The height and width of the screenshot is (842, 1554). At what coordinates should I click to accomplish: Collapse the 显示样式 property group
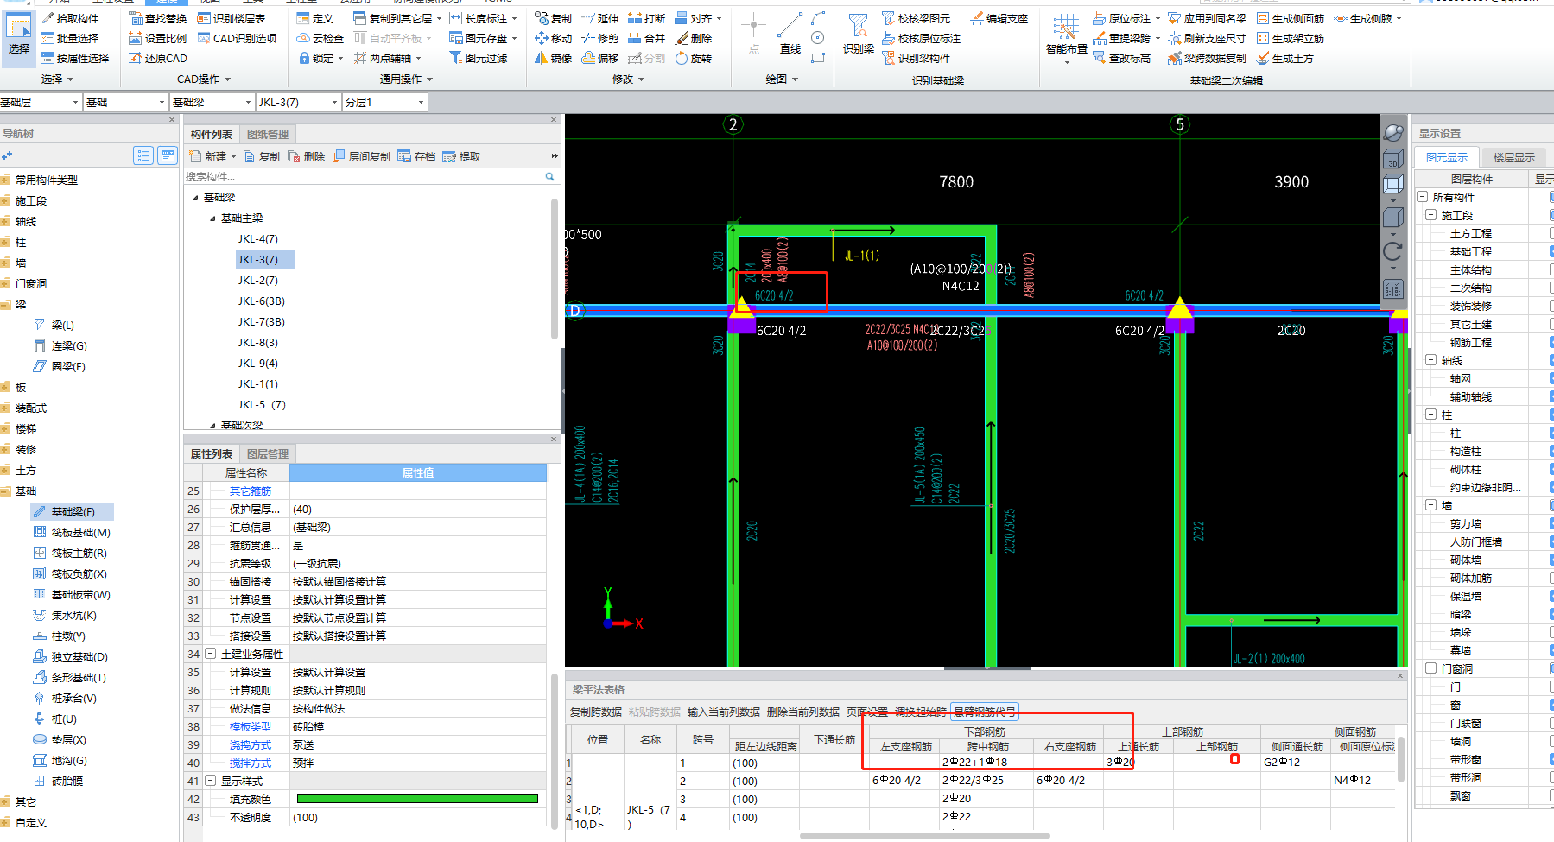[211, 781]
